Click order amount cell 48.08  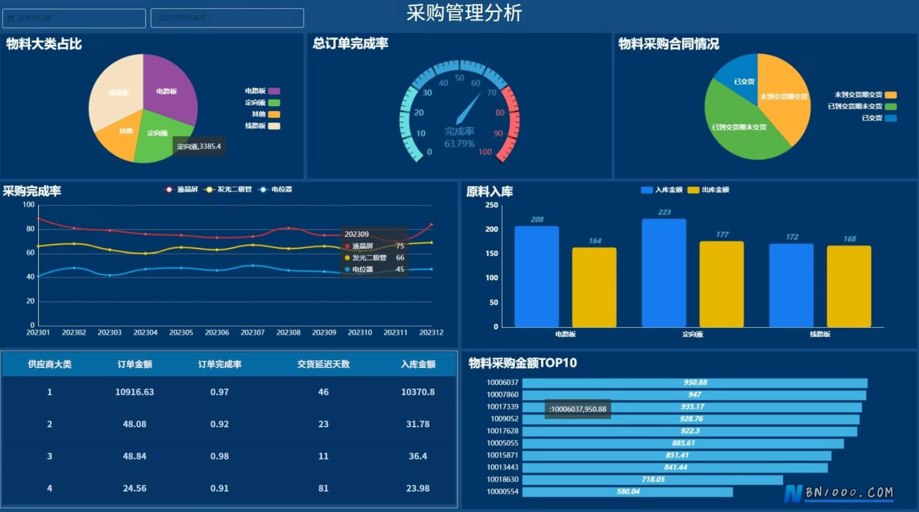[x=134, y=424]
